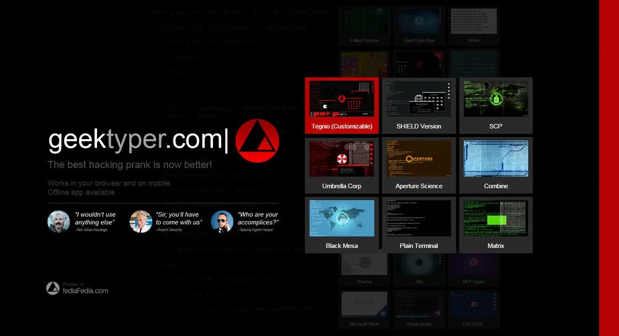Select the dimmed MLP Typer theme

point(473,270)
